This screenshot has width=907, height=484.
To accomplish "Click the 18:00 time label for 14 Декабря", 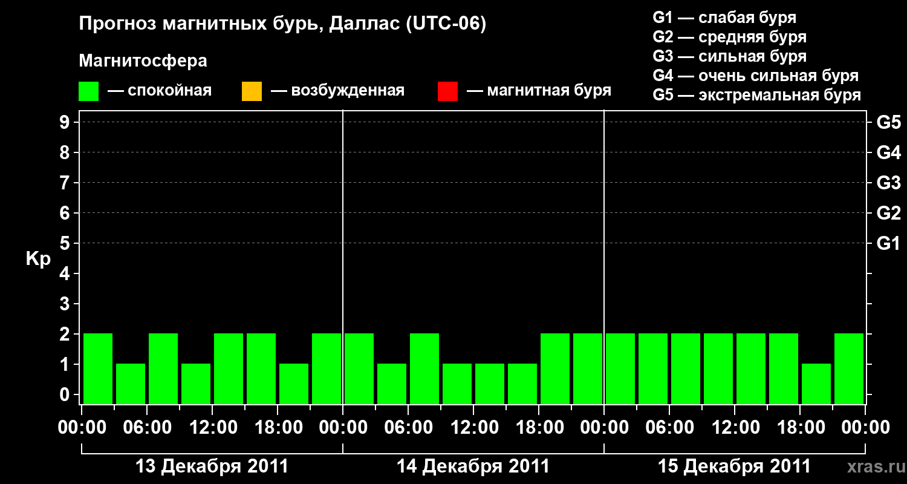I will tap(539, 428).
